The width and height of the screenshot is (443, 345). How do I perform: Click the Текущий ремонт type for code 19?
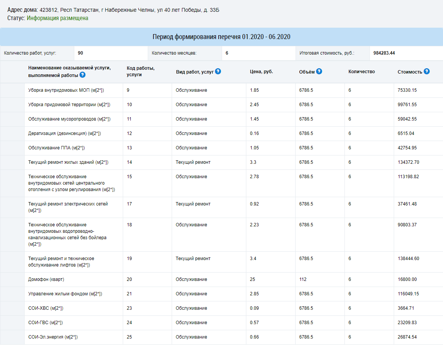[193, 259]
